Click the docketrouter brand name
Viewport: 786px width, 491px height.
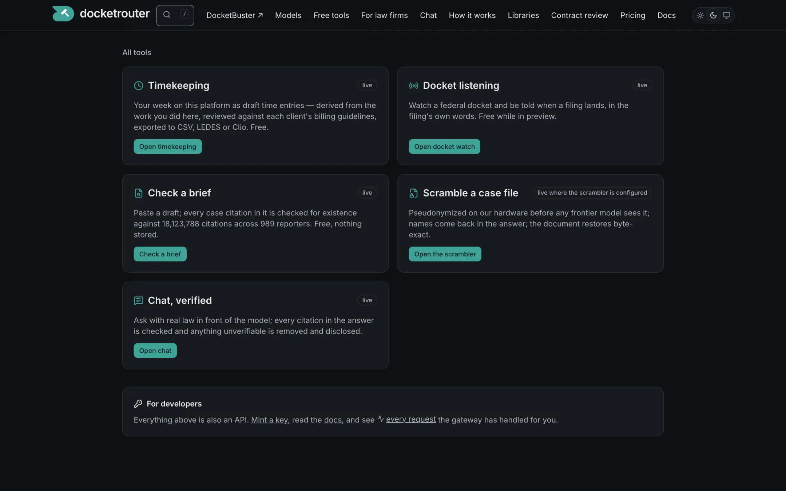click(x=115, y=13)
